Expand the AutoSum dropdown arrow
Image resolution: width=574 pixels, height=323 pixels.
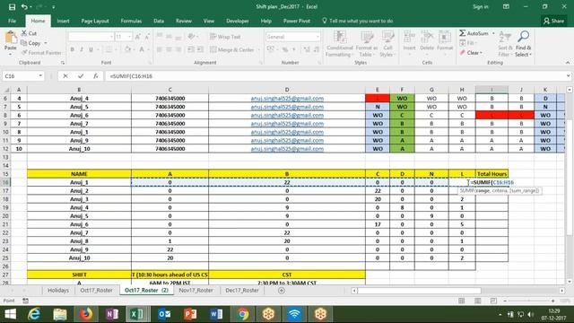click(x=493, y=33)
